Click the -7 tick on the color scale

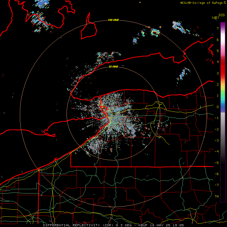[217, 185]
